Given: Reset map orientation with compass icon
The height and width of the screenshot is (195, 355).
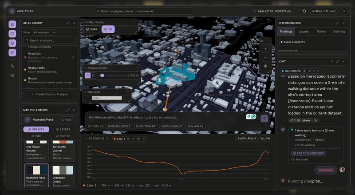Looking at the screenshot, I should [x=265, y=66].
